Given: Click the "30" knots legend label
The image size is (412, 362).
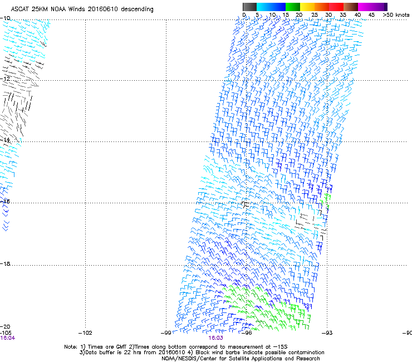Looking at the screenshot, I should [x=328, y=14].
